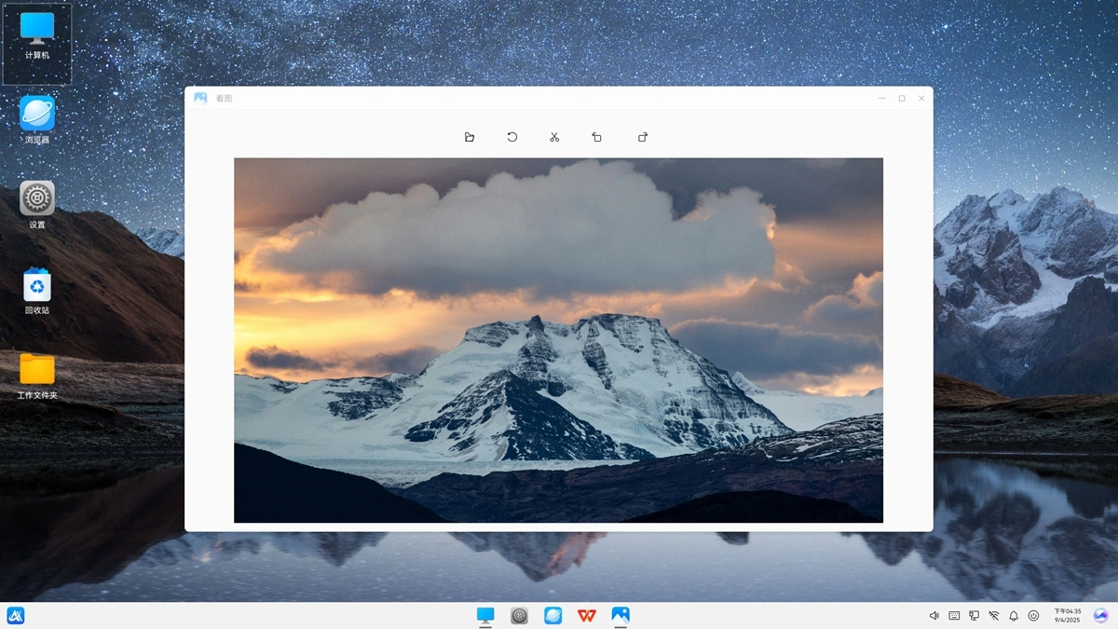
Task: Select the 工作文件夹 desktop folder
Action: [37, 376]
